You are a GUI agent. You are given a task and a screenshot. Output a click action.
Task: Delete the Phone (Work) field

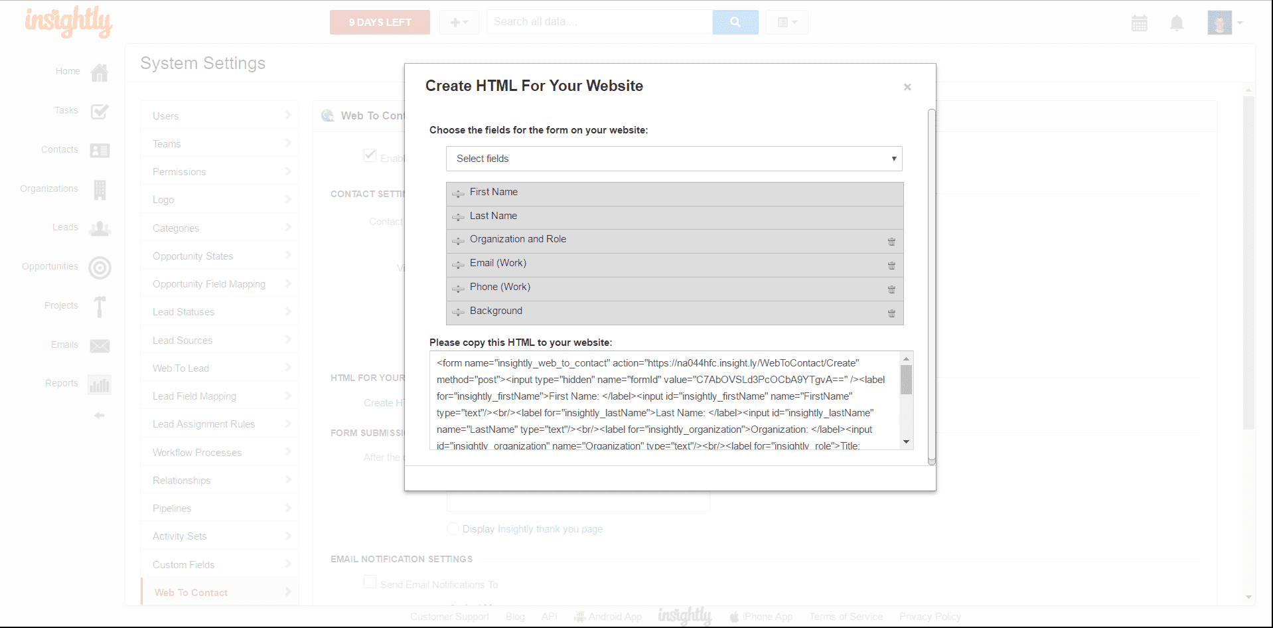point(891,289)
